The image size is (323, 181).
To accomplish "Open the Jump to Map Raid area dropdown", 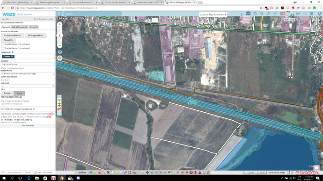I will 213,14.
